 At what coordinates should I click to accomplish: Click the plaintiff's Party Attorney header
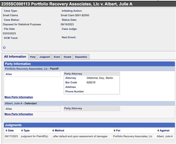[x=92, y=74]
